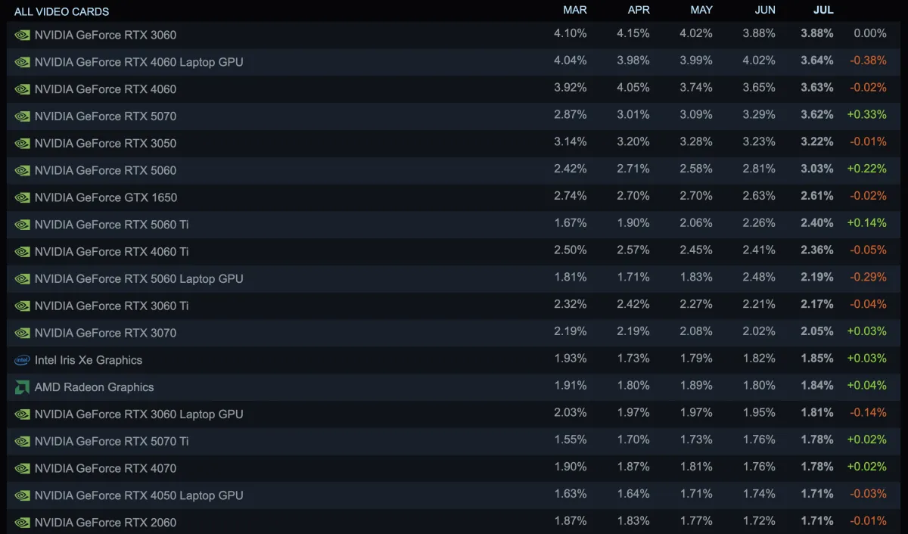Open the NVIDIA GeForce RTX 3050 row

454,143
